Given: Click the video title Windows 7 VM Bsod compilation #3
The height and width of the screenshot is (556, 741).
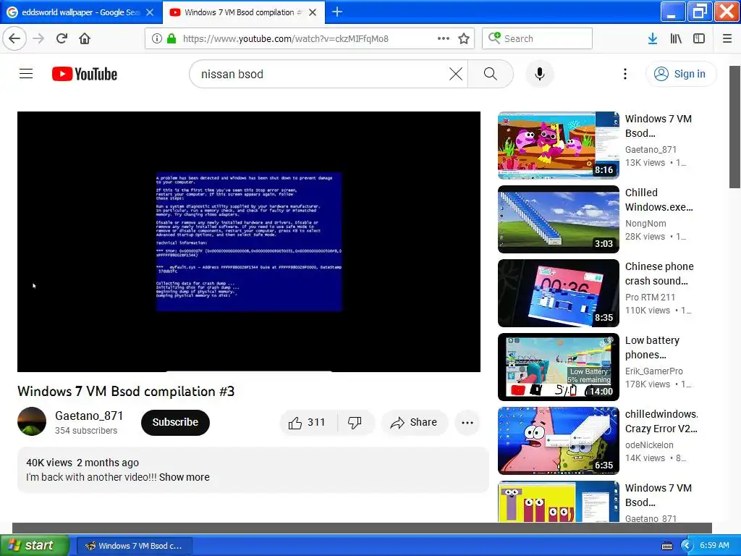Looking at the screenshot, I should 126,391.
